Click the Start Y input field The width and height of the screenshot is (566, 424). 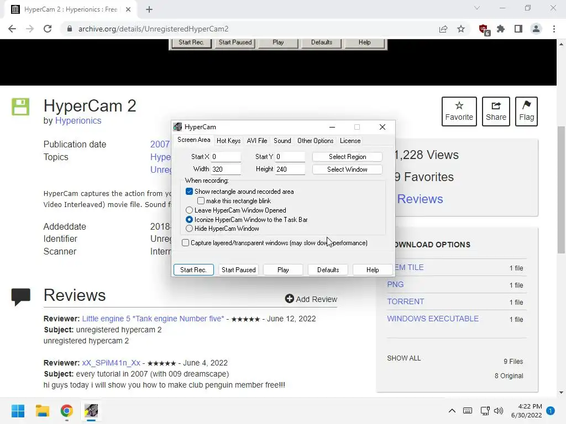290,157
